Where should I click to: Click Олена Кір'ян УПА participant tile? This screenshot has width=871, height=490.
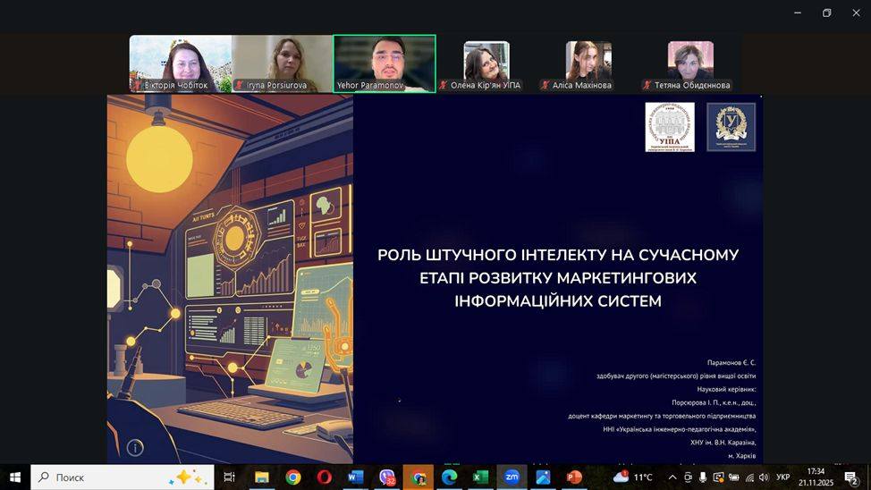pos(486,64)
